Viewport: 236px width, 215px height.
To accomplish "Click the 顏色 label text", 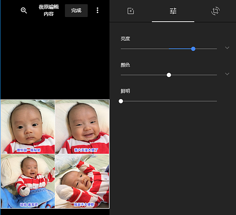I will pyautogui.click(x=125, y=65).
